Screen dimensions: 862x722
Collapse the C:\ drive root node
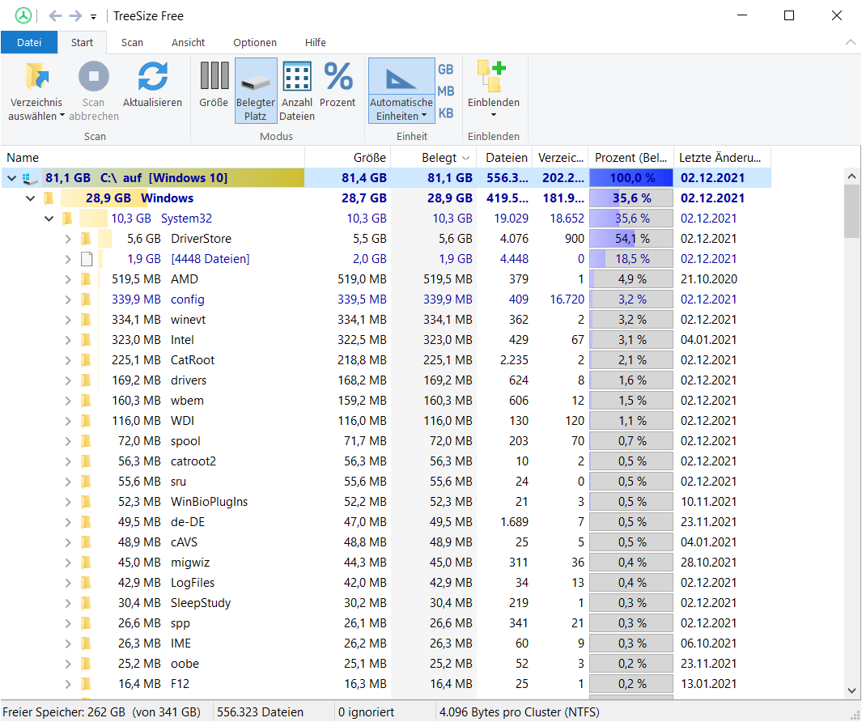point(11,178)
